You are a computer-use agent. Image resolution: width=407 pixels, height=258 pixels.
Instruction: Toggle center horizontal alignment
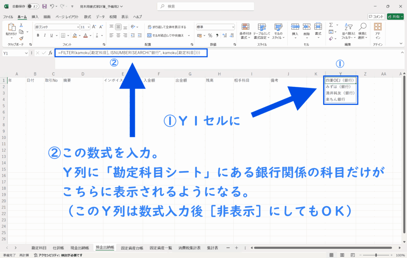(x=118, y=35)
